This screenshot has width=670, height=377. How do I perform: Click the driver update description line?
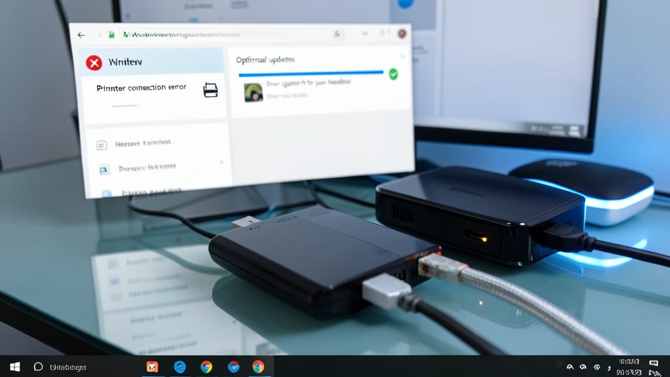click(309, 82)
